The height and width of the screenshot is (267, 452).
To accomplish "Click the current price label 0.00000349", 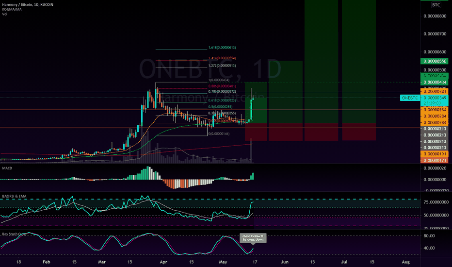I will 435,98.
